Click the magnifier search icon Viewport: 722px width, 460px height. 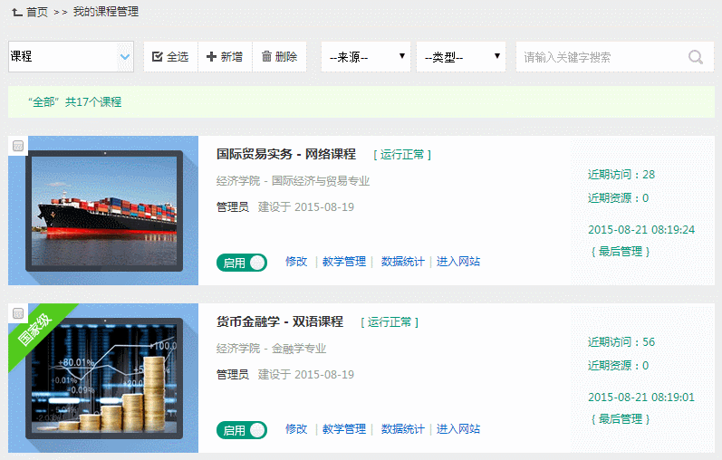(695, 57)
